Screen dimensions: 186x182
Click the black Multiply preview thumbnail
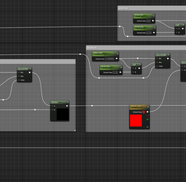point(62,114)
